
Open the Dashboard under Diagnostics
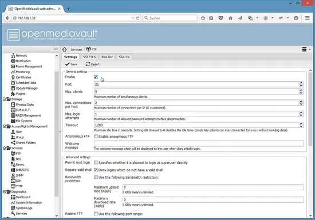[23, 197]
